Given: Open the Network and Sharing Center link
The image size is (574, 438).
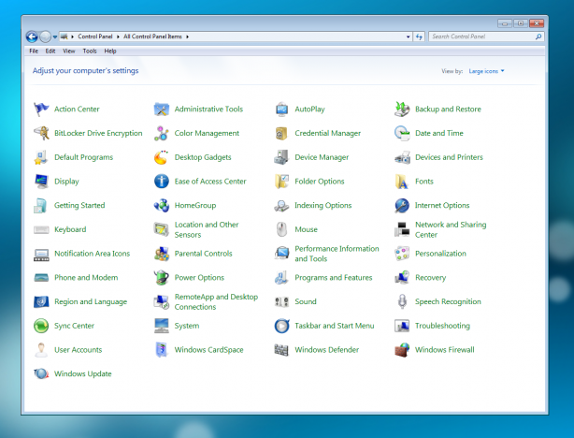Looking at the screenshot, I should coord(451,229).
